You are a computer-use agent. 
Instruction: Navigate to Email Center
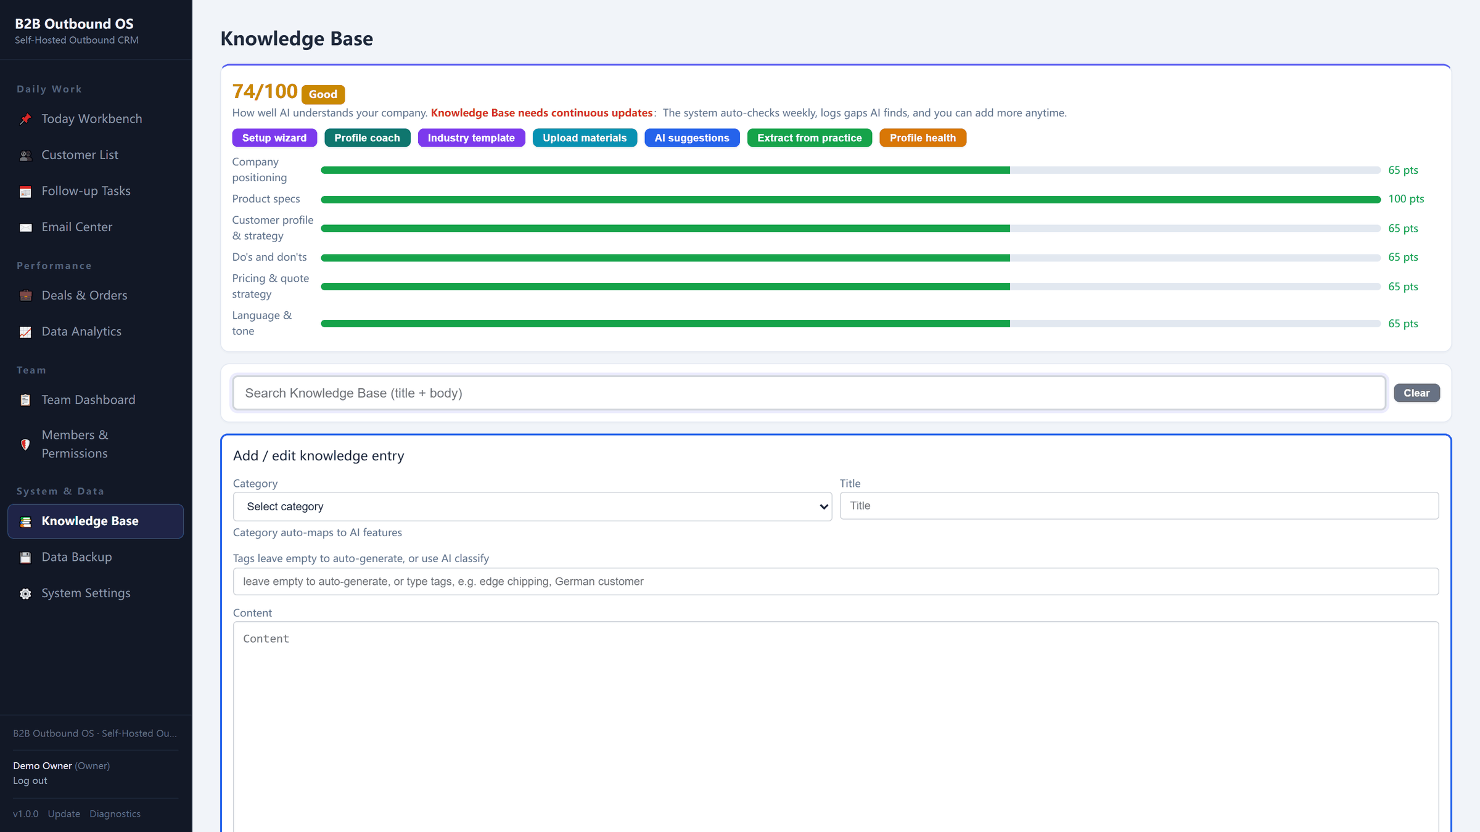pos(96,227)
